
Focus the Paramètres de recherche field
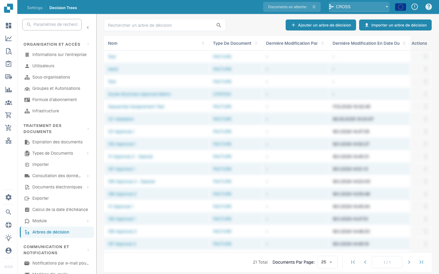tap(52, 25)
